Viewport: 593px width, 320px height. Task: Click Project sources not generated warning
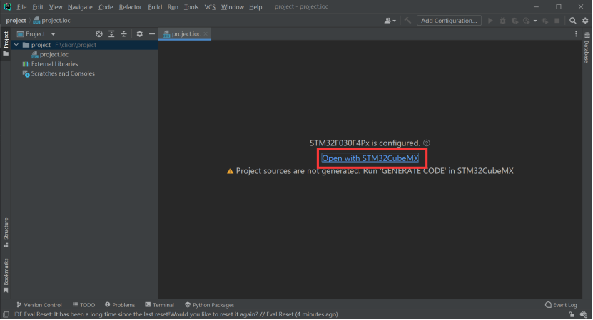click(x=370, y=171)
